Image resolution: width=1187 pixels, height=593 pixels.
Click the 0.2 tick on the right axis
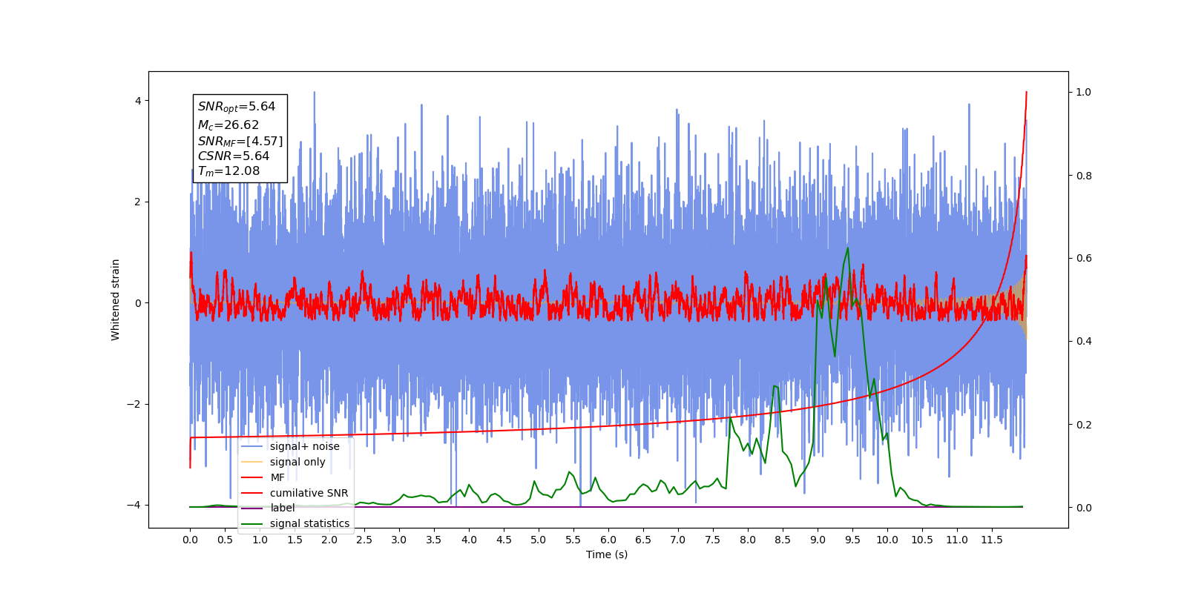[1084, 425]
